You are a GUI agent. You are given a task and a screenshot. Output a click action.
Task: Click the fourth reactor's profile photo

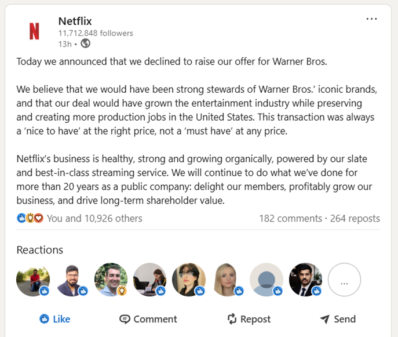click(150, 280)
